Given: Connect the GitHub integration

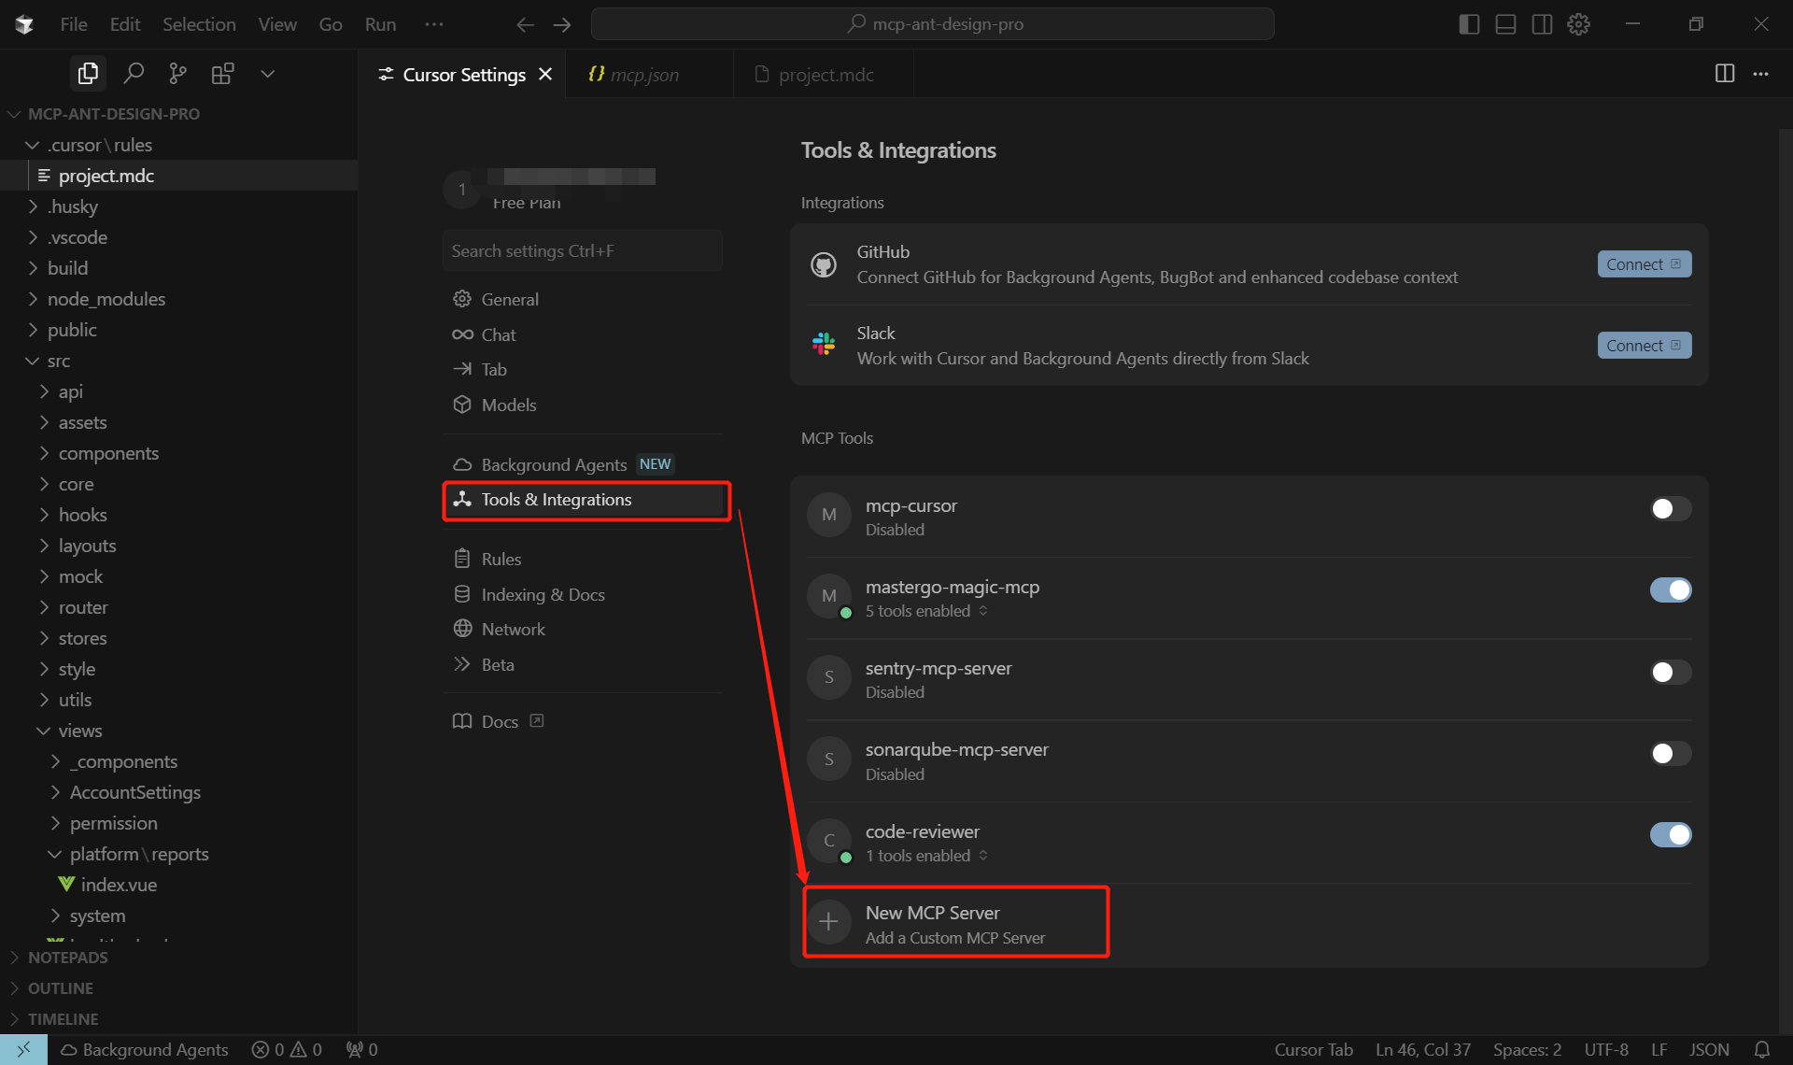Looking at the screenshot, I should 1644,264.
